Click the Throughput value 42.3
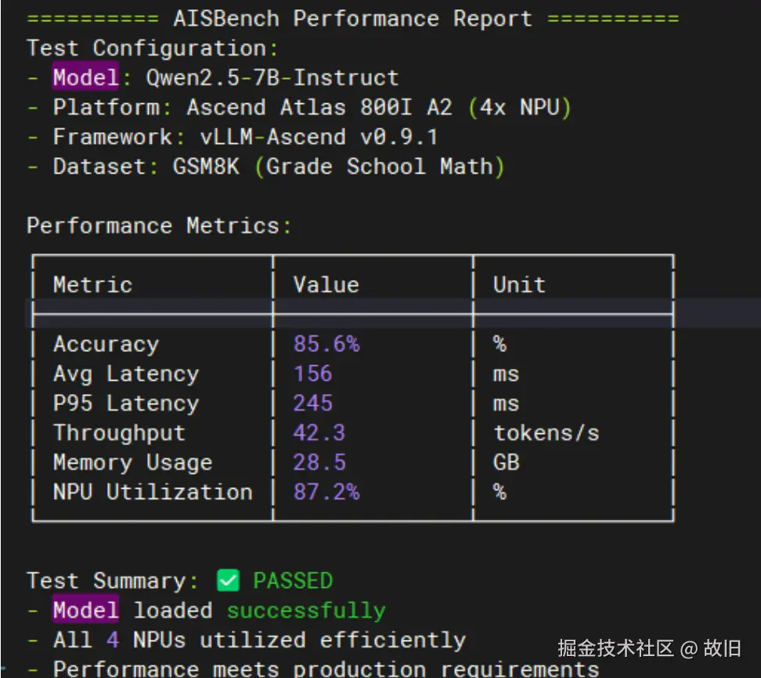The height and width of the screenshot is (678, 761). point(319,433)
